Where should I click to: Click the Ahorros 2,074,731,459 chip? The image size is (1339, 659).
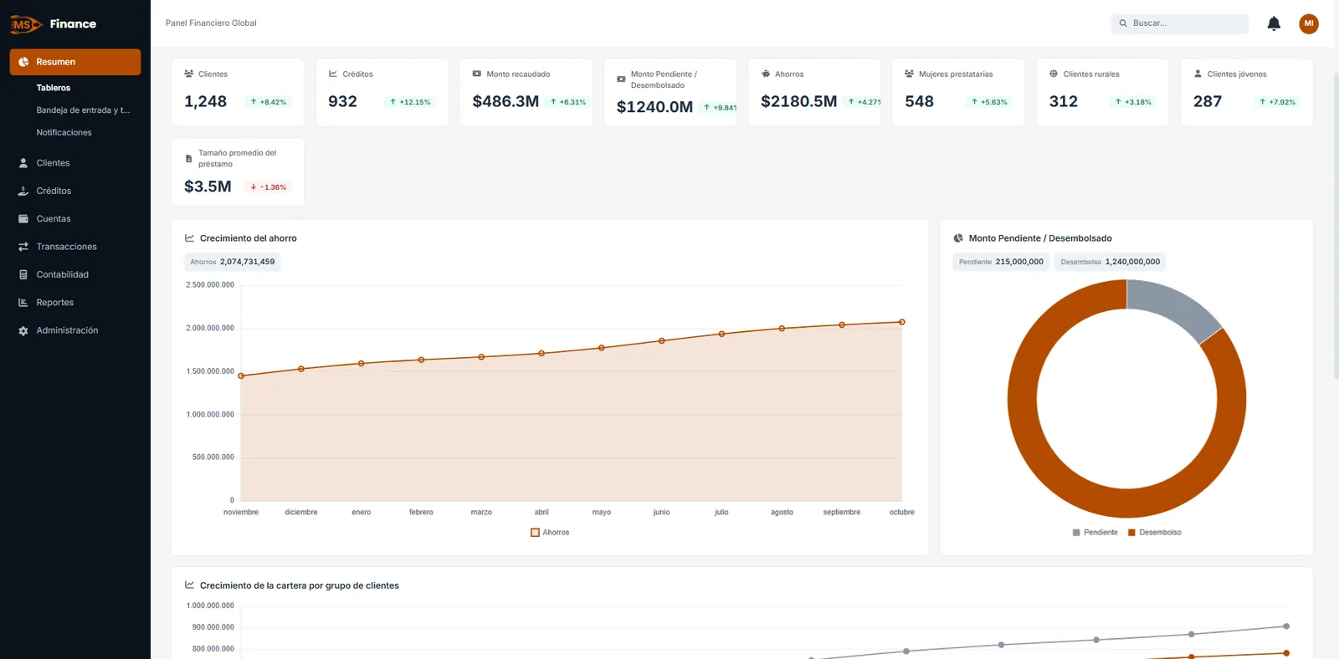coord(233,262)
